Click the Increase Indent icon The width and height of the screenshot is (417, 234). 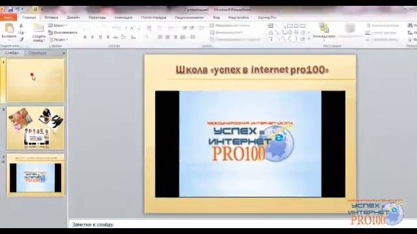coord(192,28)
